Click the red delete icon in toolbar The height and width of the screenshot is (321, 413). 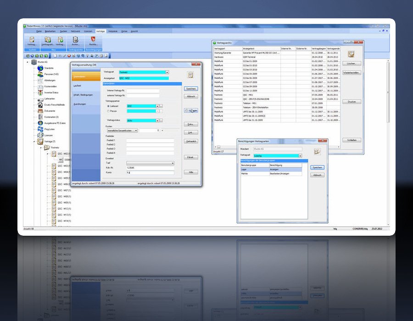pyautogui.click(x=69, y=56)
